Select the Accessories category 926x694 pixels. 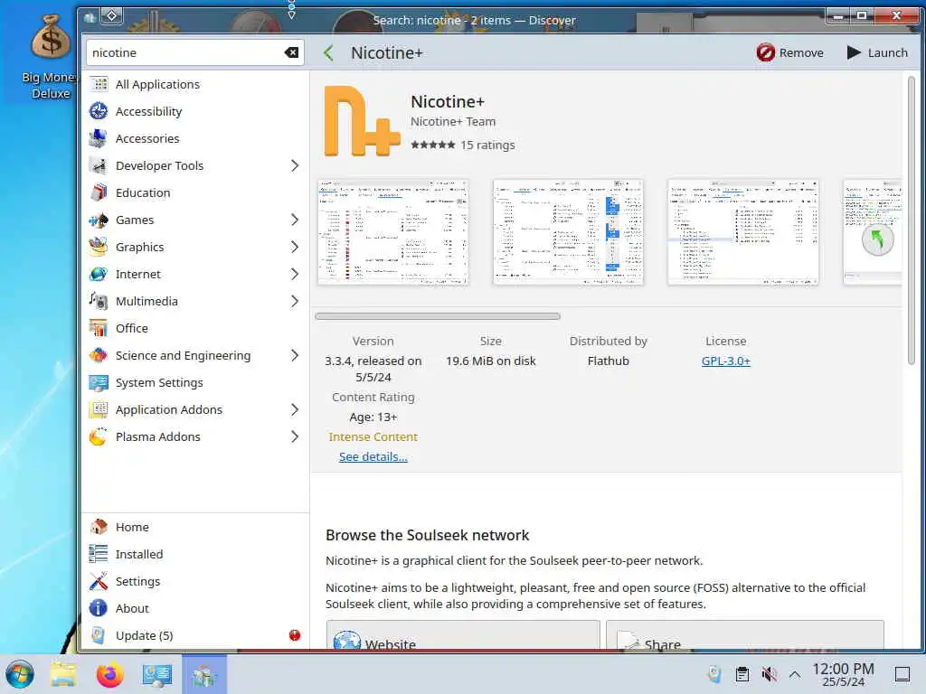195,138
